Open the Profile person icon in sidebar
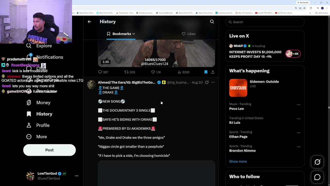Viewport: 330px width, 186px height. pos(29,125)
